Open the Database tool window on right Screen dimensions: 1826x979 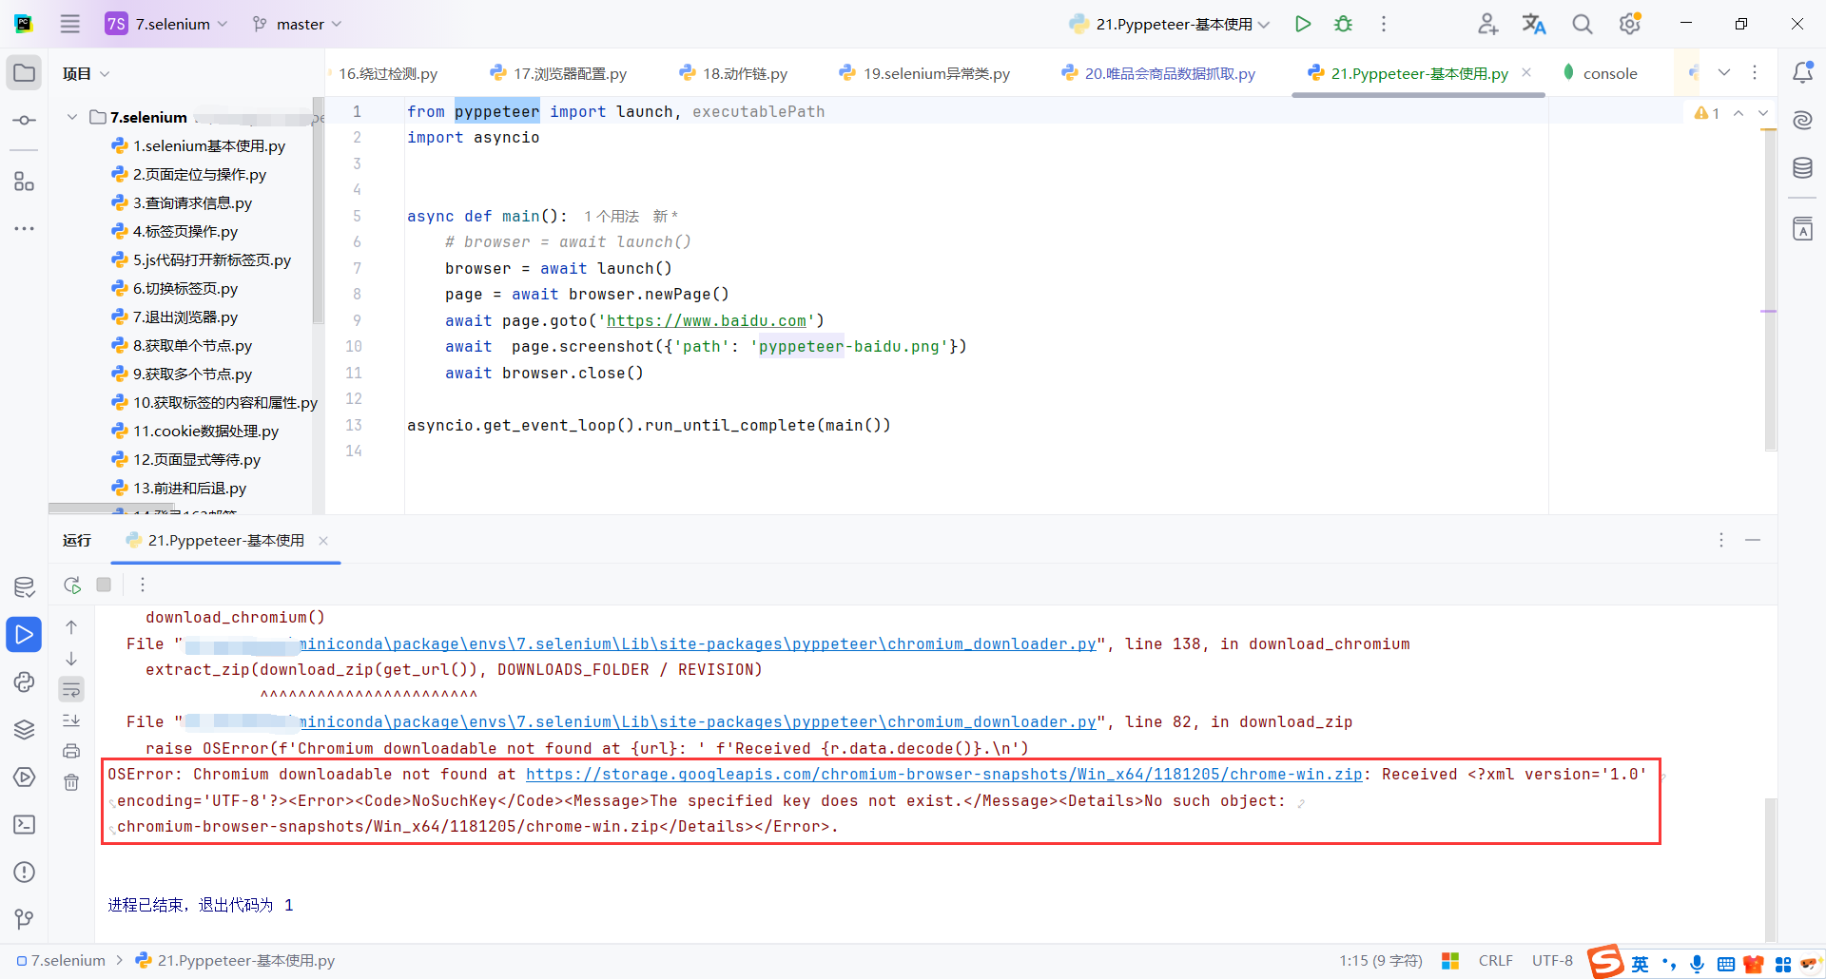click(1802, 168)
